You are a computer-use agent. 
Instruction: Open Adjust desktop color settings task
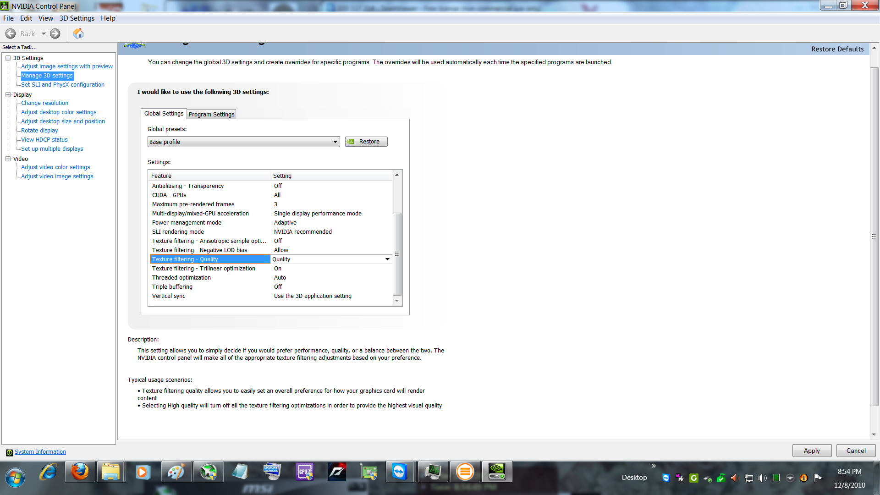coord(59,112)
